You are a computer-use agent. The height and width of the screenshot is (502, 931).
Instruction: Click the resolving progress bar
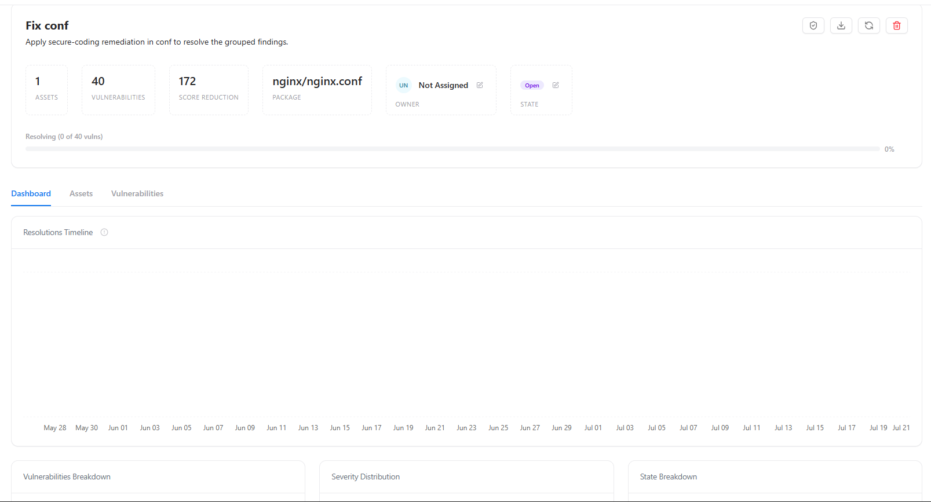(452, 149)
